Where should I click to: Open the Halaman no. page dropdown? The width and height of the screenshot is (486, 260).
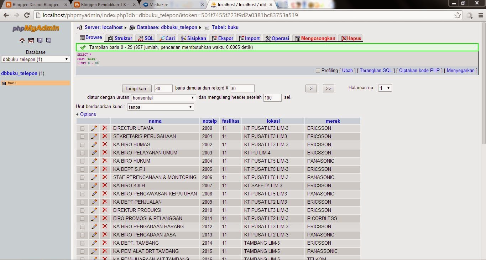point(385,88)
